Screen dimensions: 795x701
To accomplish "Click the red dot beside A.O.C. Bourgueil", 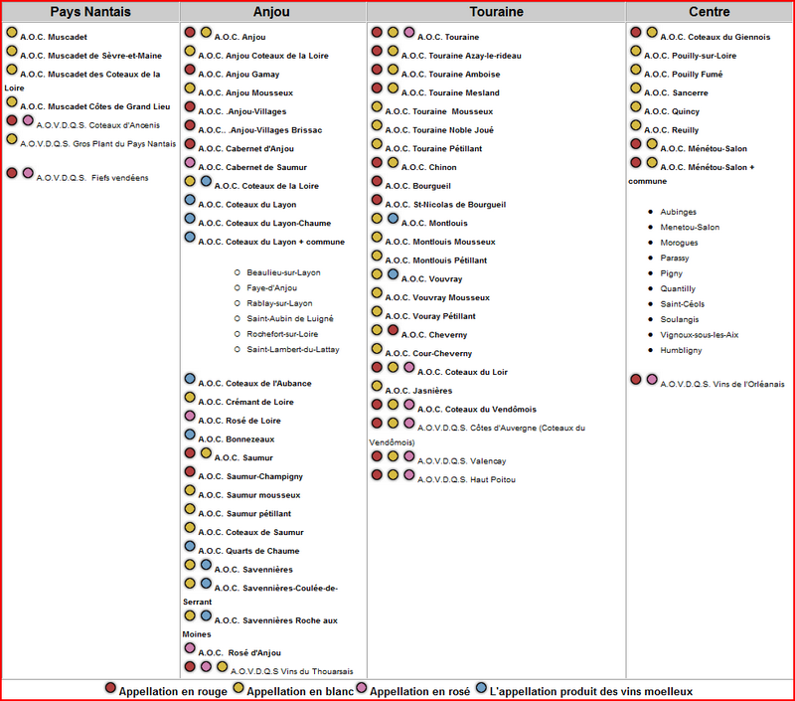I will coord(378,182).
